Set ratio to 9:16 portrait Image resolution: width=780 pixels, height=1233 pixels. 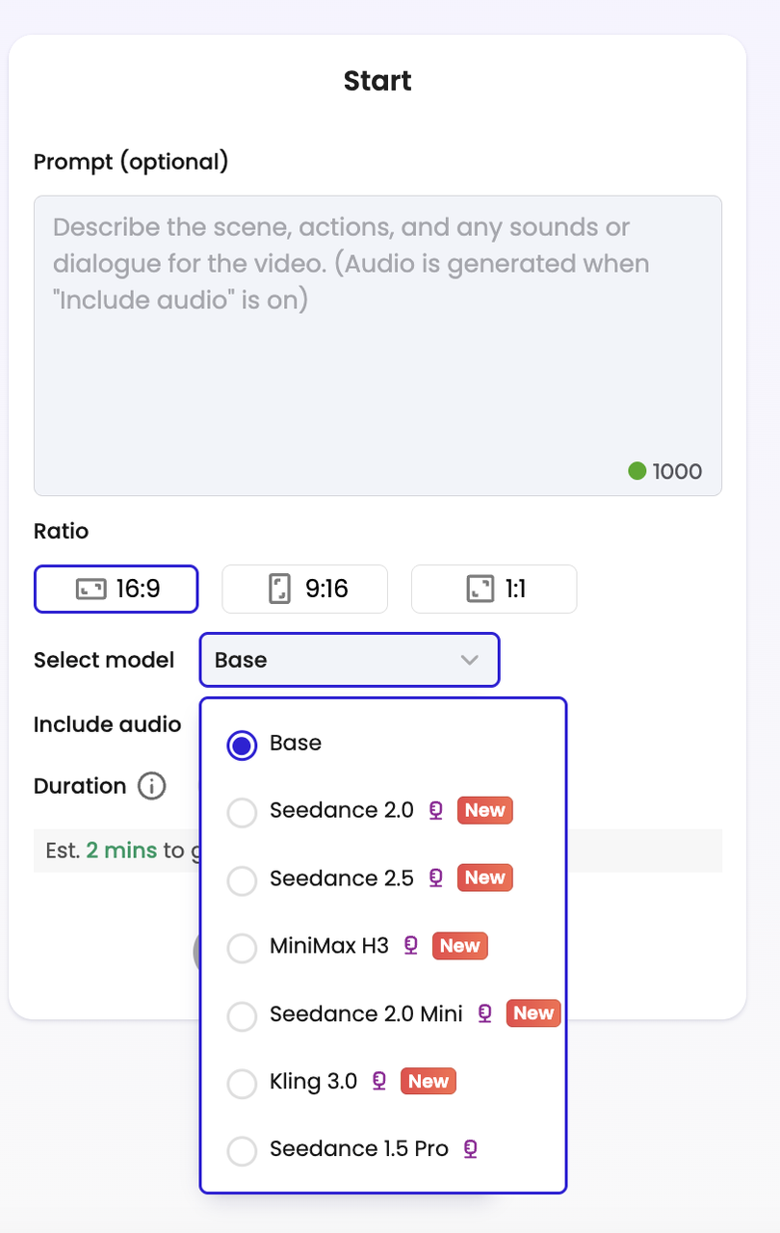click(305, 589)
